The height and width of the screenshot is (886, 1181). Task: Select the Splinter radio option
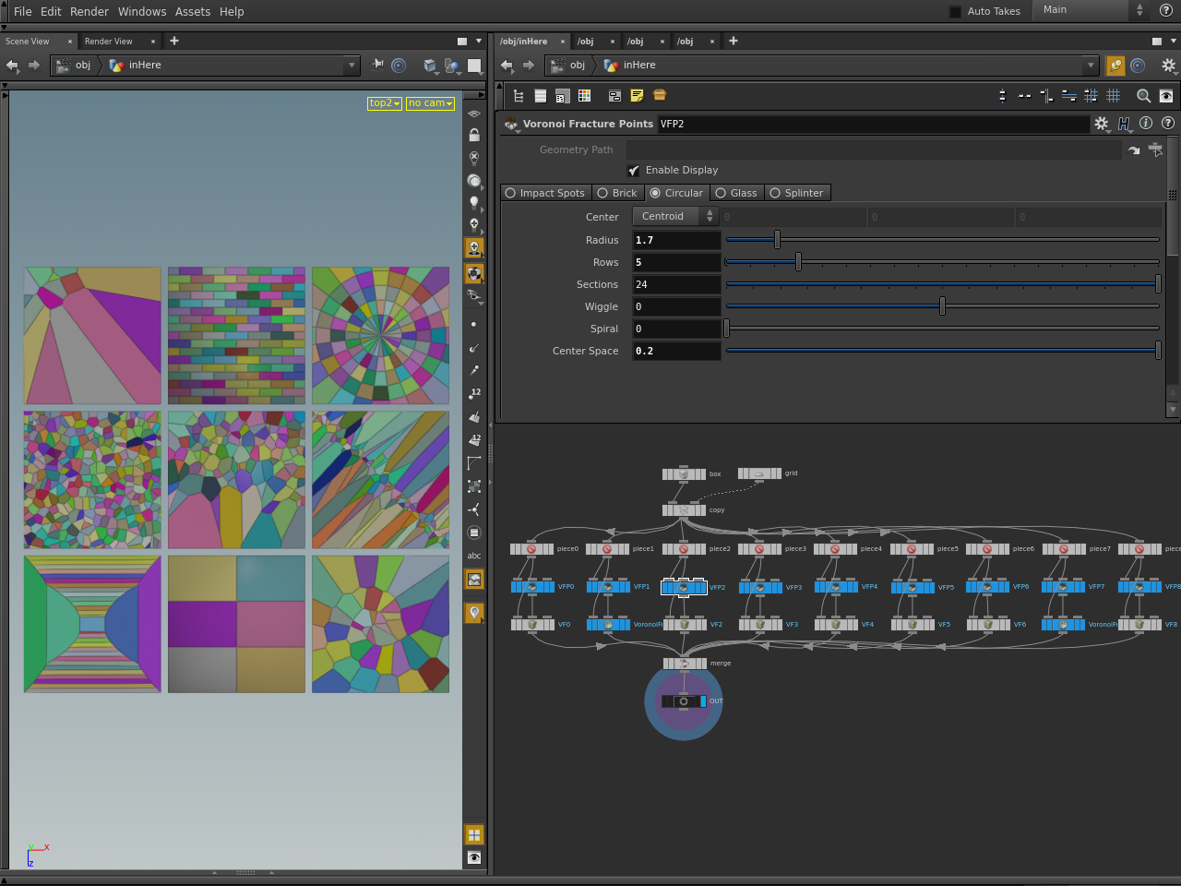pos(797,193)
